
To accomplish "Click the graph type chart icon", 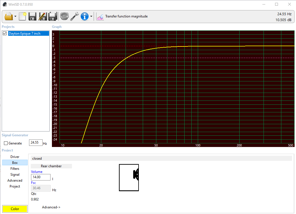I will coord(100,17).
